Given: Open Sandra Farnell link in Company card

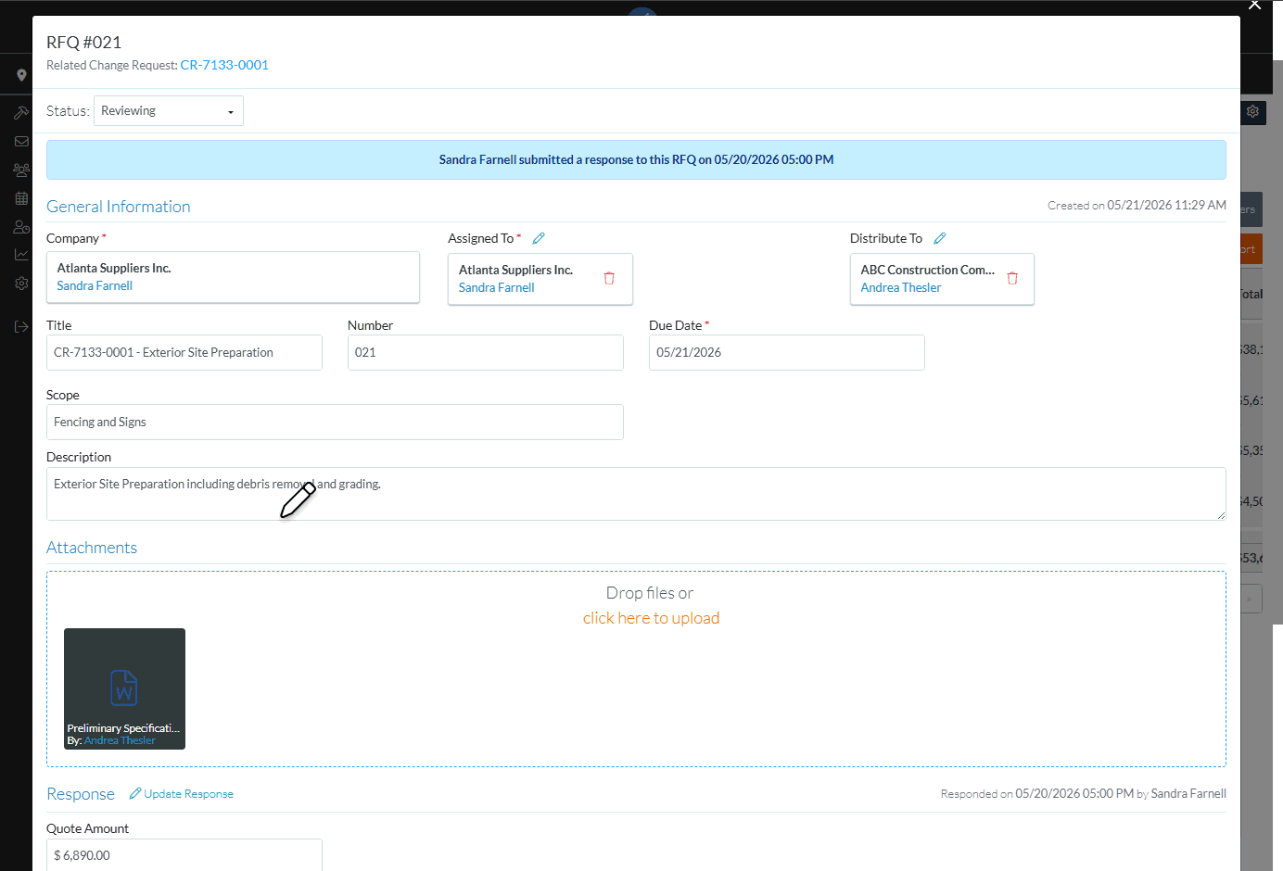Looking at the screenshot, I should click(95, 285).
